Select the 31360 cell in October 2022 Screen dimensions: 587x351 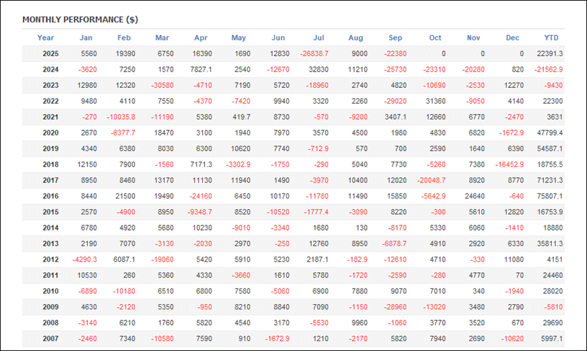click(x=434, y=101)
